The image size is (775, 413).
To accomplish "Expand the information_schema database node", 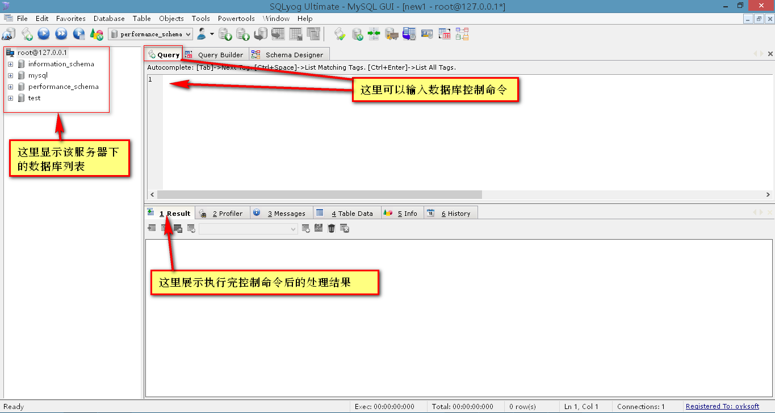I will 10,64.
